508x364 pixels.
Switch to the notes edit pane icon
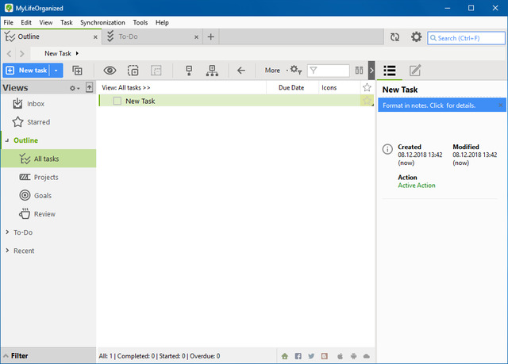tap(414, 71)
